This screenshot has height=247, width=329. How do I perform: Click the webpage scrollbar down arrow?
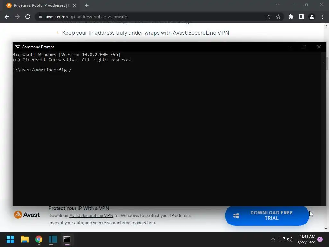pos(326,229)
